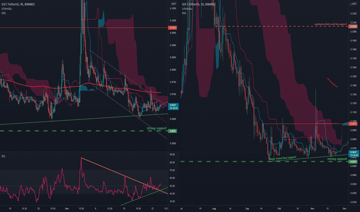The width and height of the screenshot is (360, 212).
Task: Open the USDT currency selector on 4h chart
Action: point(173,4)
